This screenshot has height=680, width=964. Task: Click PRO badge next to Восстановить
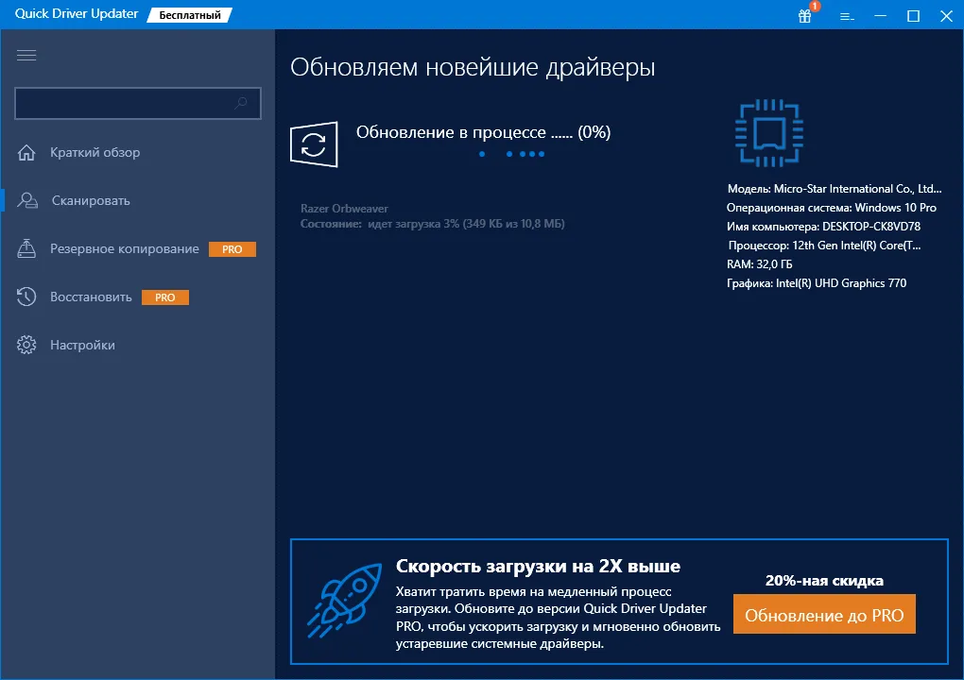pyautogui.click(x=164, y=297)
